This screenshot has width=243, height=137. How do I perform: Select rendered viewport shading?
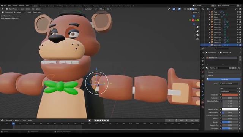(x=196, y=9)
